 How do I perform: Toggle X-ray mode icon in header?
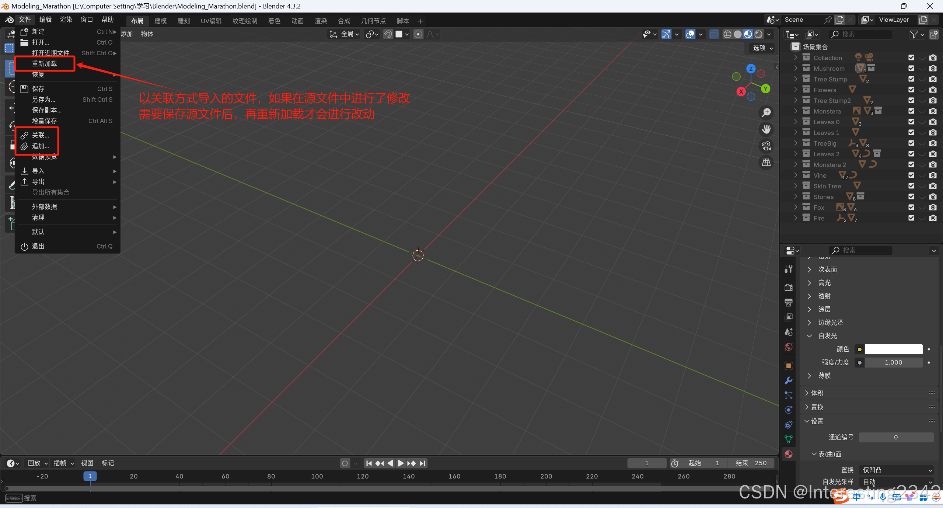714,34
